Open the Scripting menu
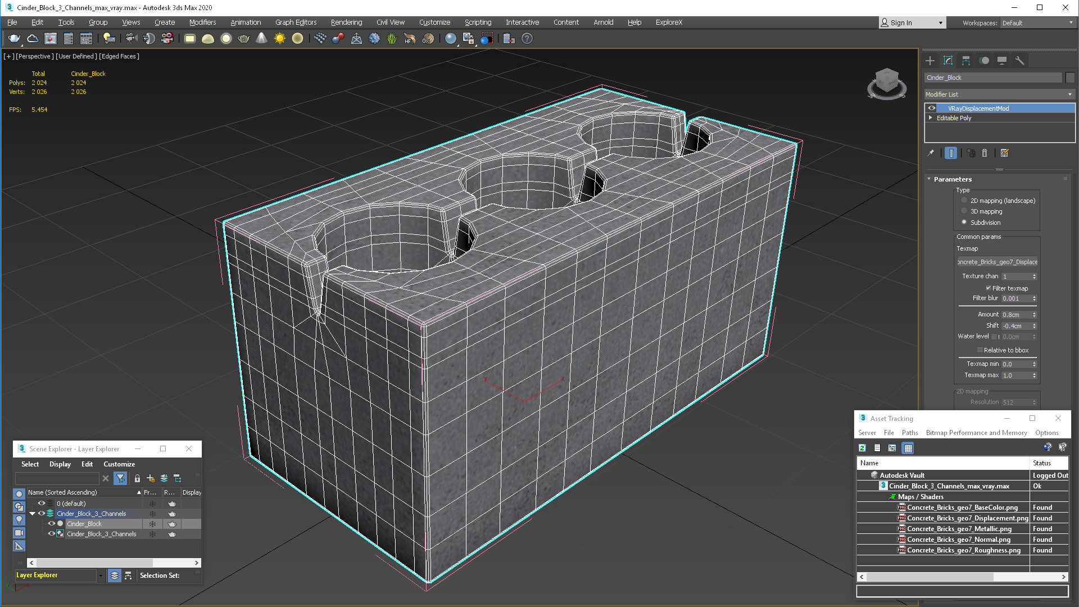Screen dimensions: 1079x607 (478, 22)
